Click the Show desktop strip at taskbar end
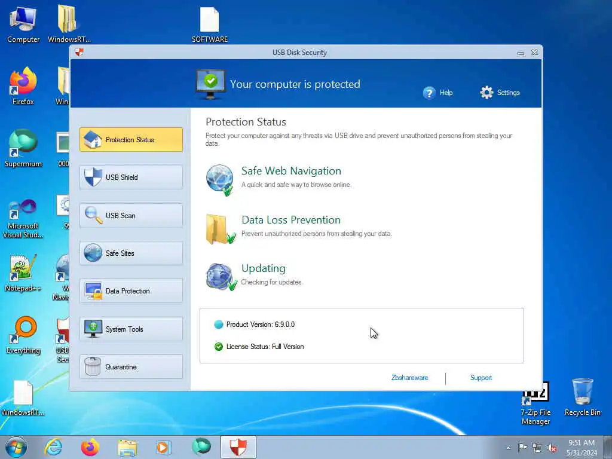 click(608, 447)
